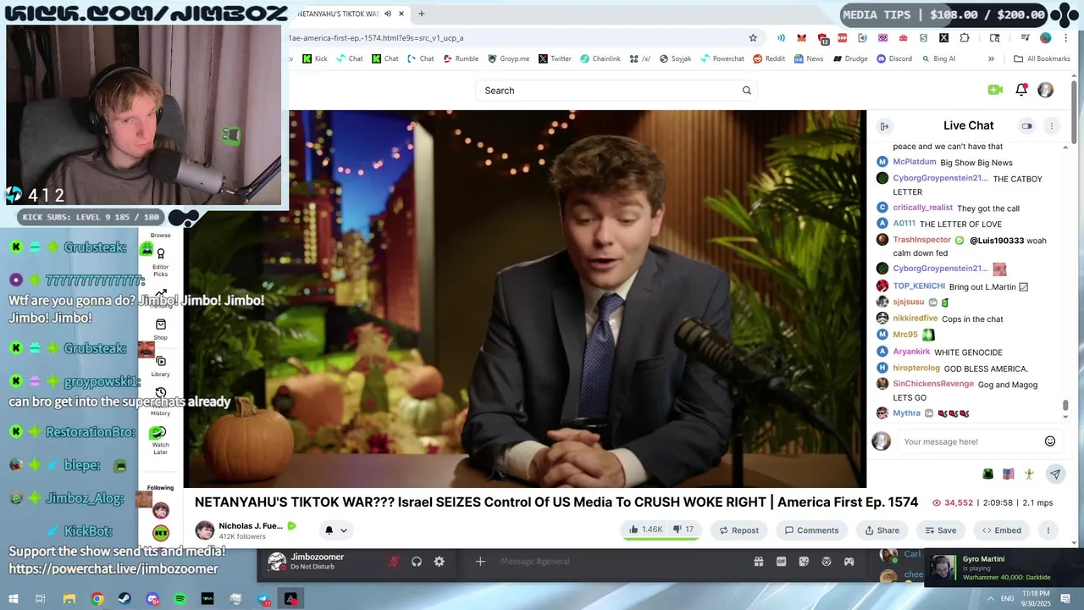Open the Drudge bookmark
Screen dimensions: 1084x610
[x=850, y=58]
